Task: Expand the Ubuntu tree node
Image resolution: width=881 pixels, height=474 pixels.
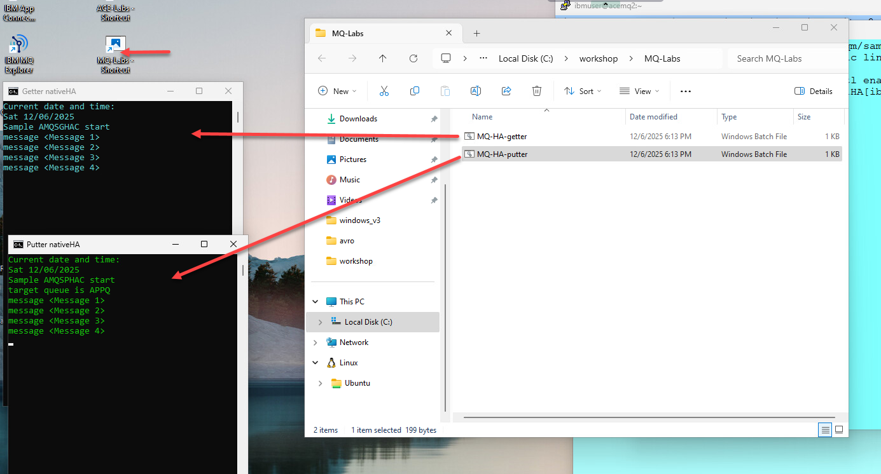Action: pos(320,383)
